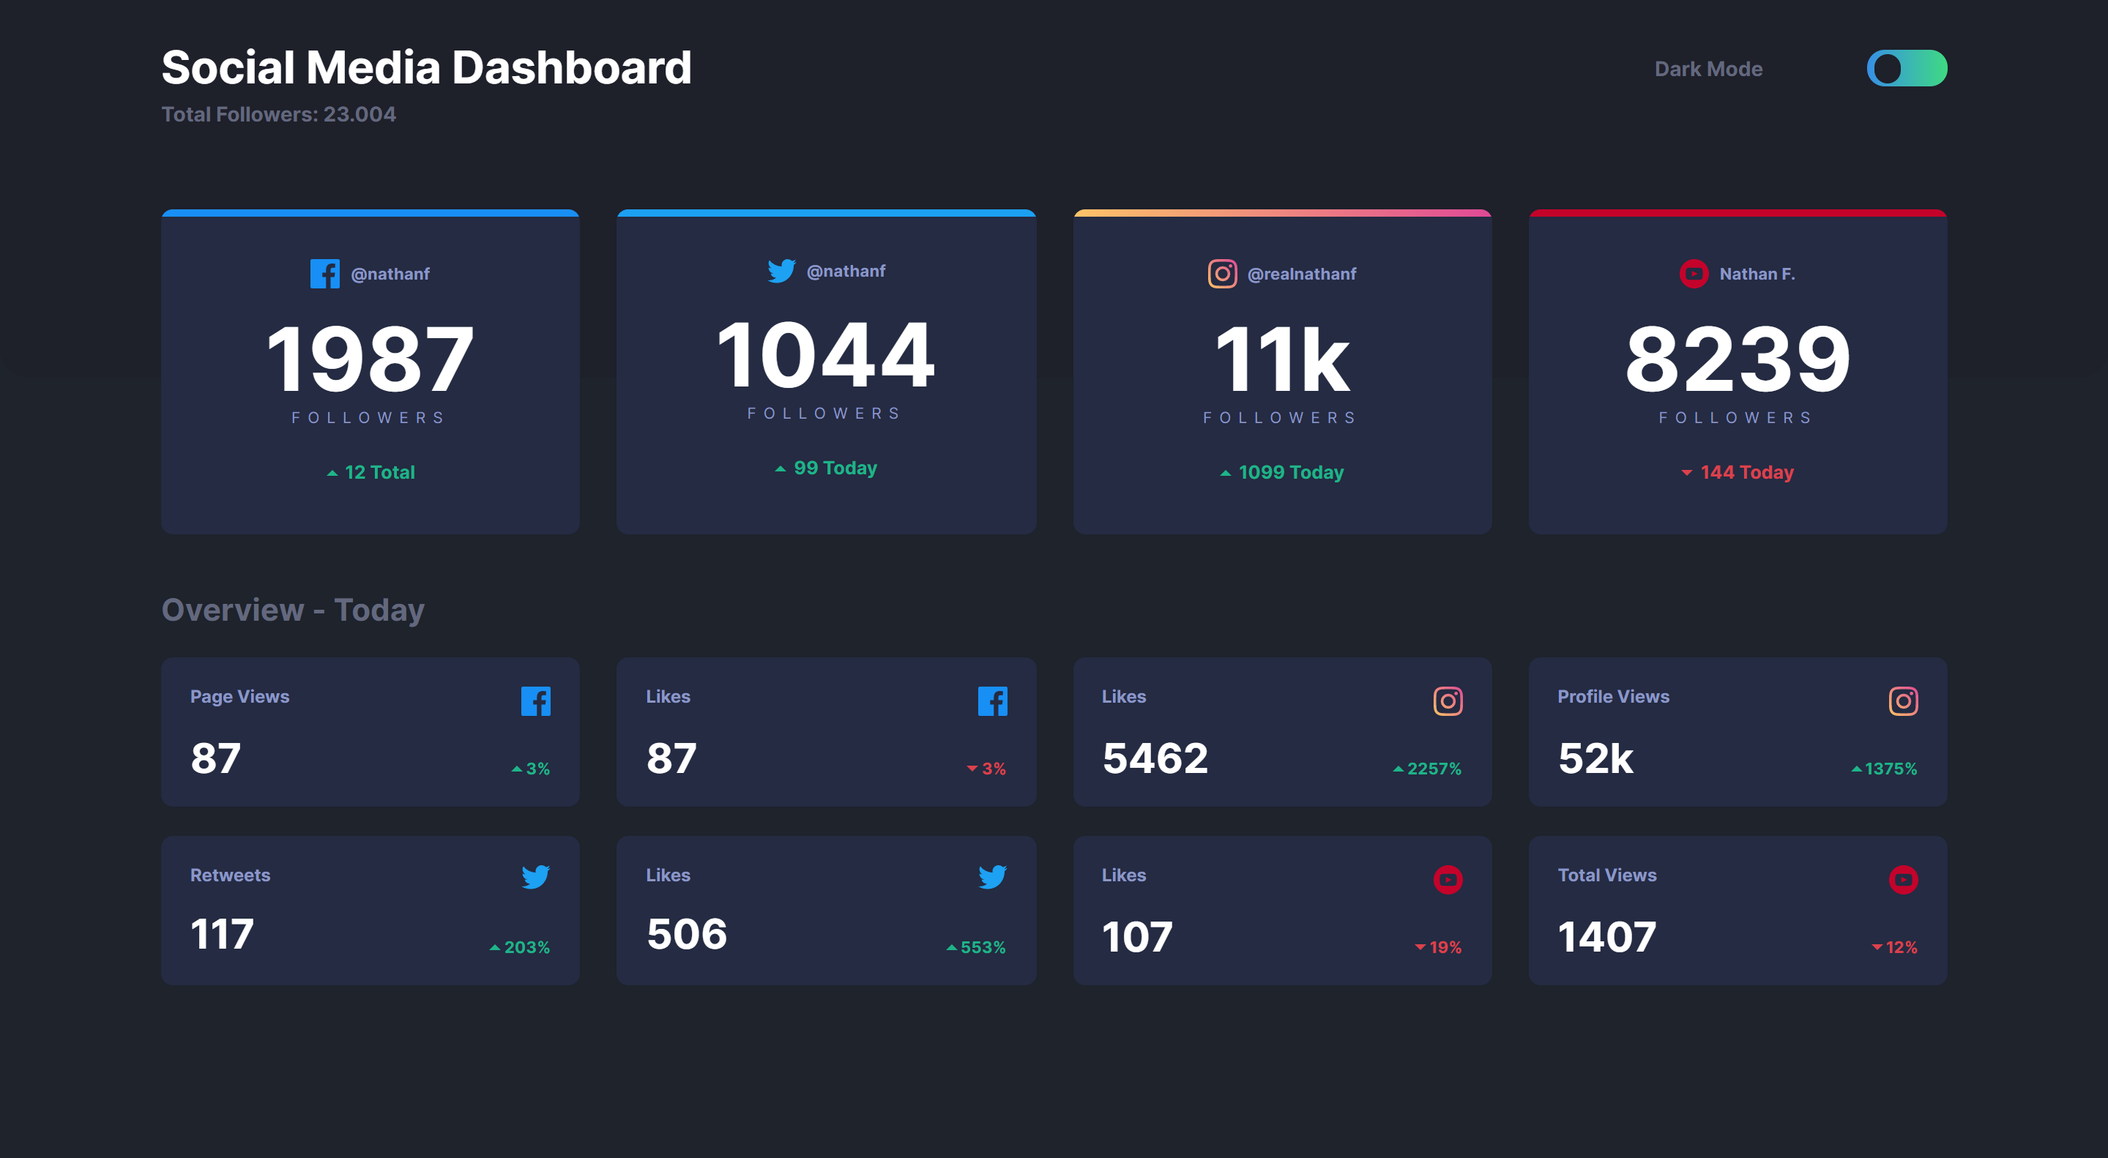The width and height of the screenshot is (2108, 1158).
Task: Click the YouTube icon beside Nathan F.
Action: point(1693,273)
